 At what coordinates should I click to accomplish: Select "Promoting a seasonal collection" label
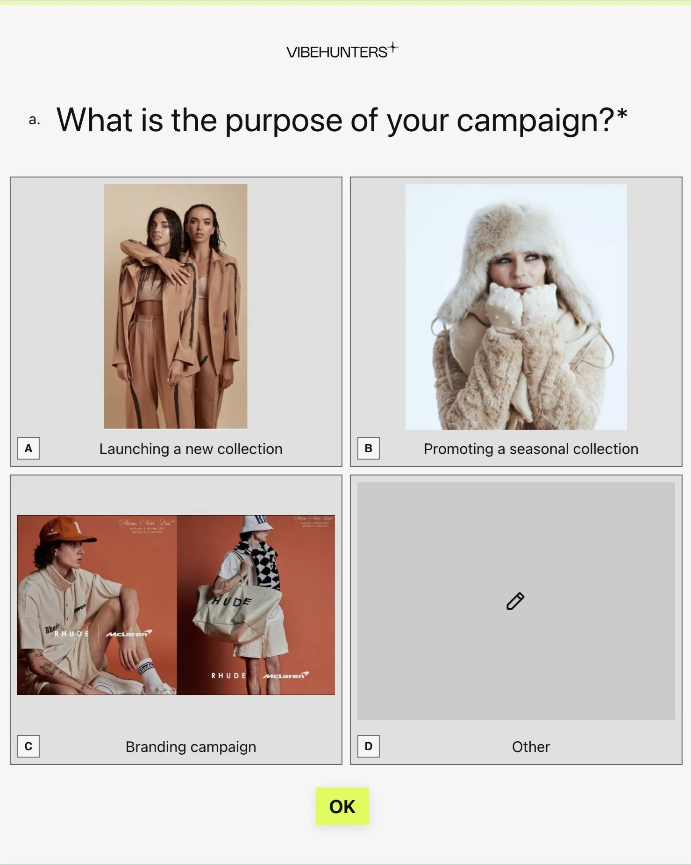click(531, 449)
